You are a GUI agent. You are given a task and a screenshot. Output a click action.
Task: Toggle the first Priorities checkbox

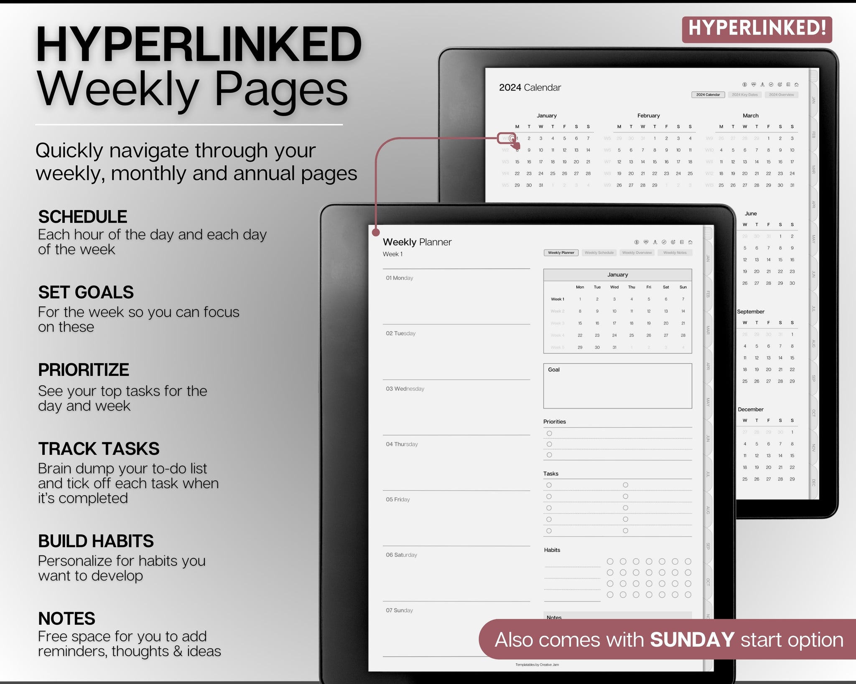[549, 433]
